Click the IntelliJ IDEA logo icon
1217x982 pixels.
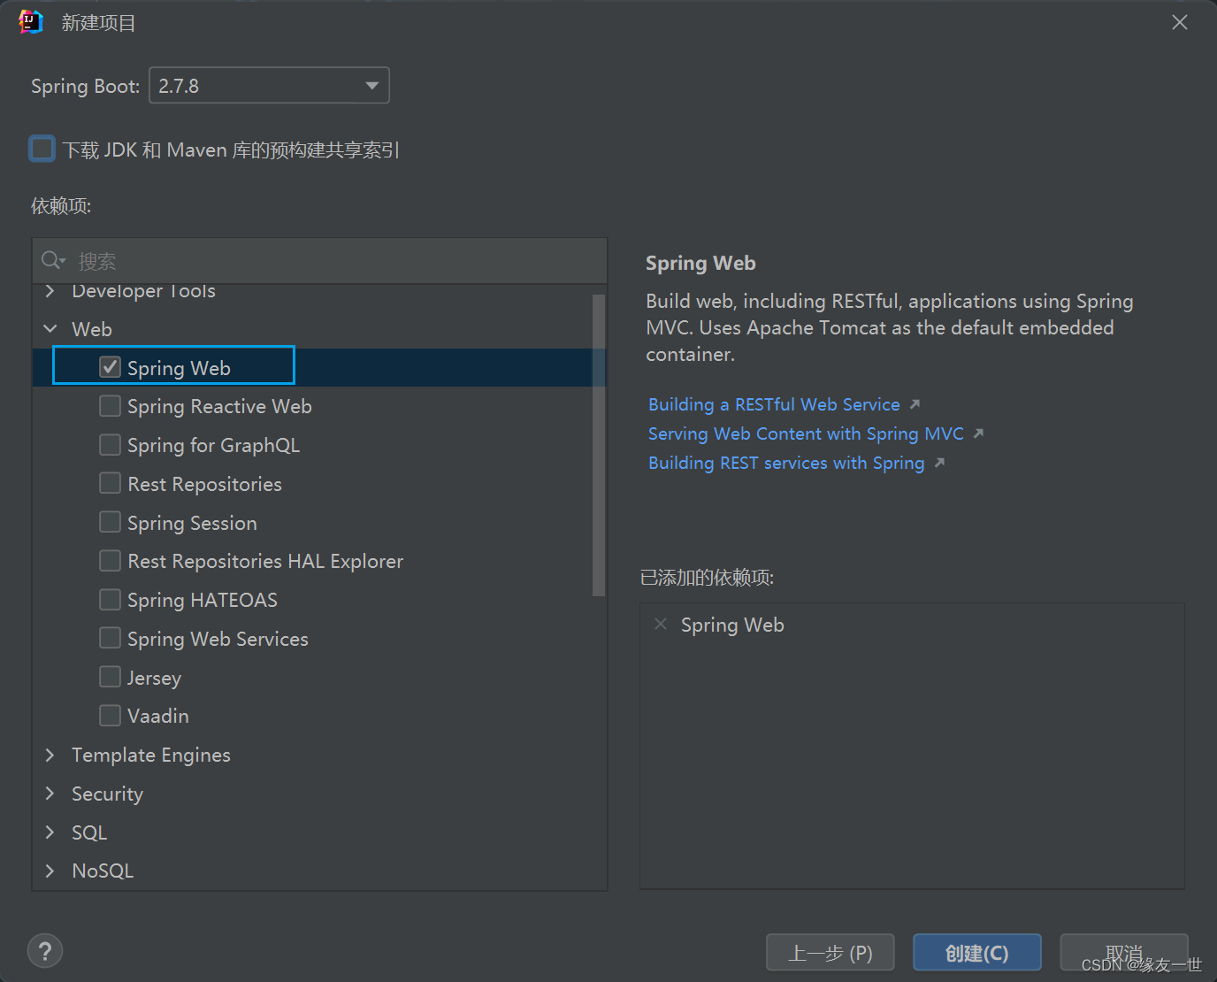(x=31, y=22)
